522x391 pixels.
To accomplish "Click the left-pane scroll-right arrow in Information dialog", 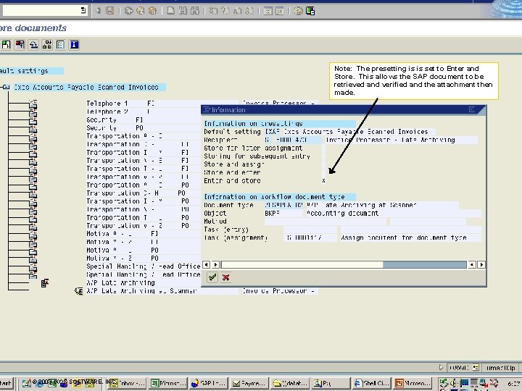I will tap(215, 265).
